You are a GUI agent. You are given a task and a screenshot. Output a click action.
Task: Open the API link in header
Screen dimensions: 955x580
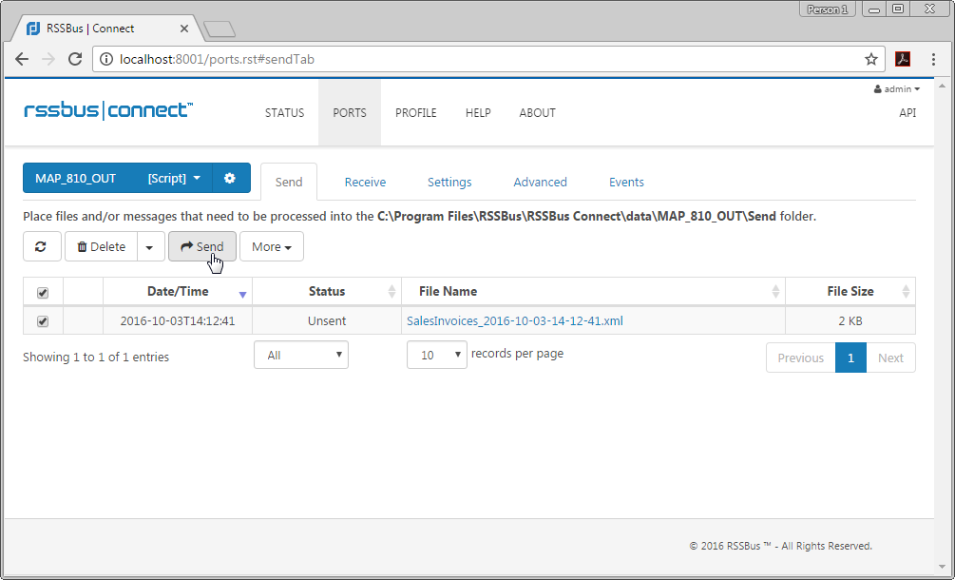[907, 113]
